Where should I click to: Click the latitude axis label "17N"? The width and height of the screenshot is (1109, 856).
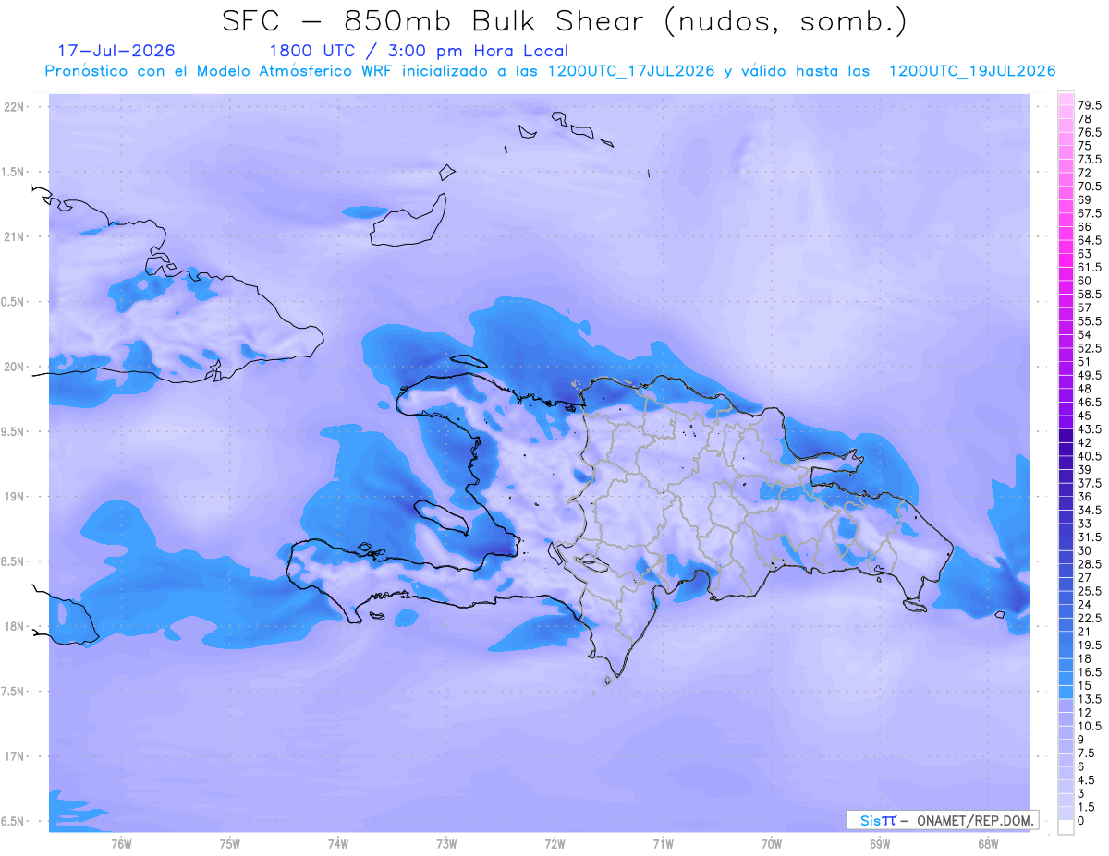(14, 756)
